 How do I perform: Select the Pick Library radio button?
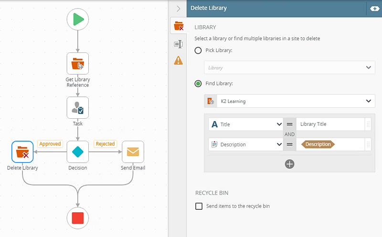click(198, 51)
